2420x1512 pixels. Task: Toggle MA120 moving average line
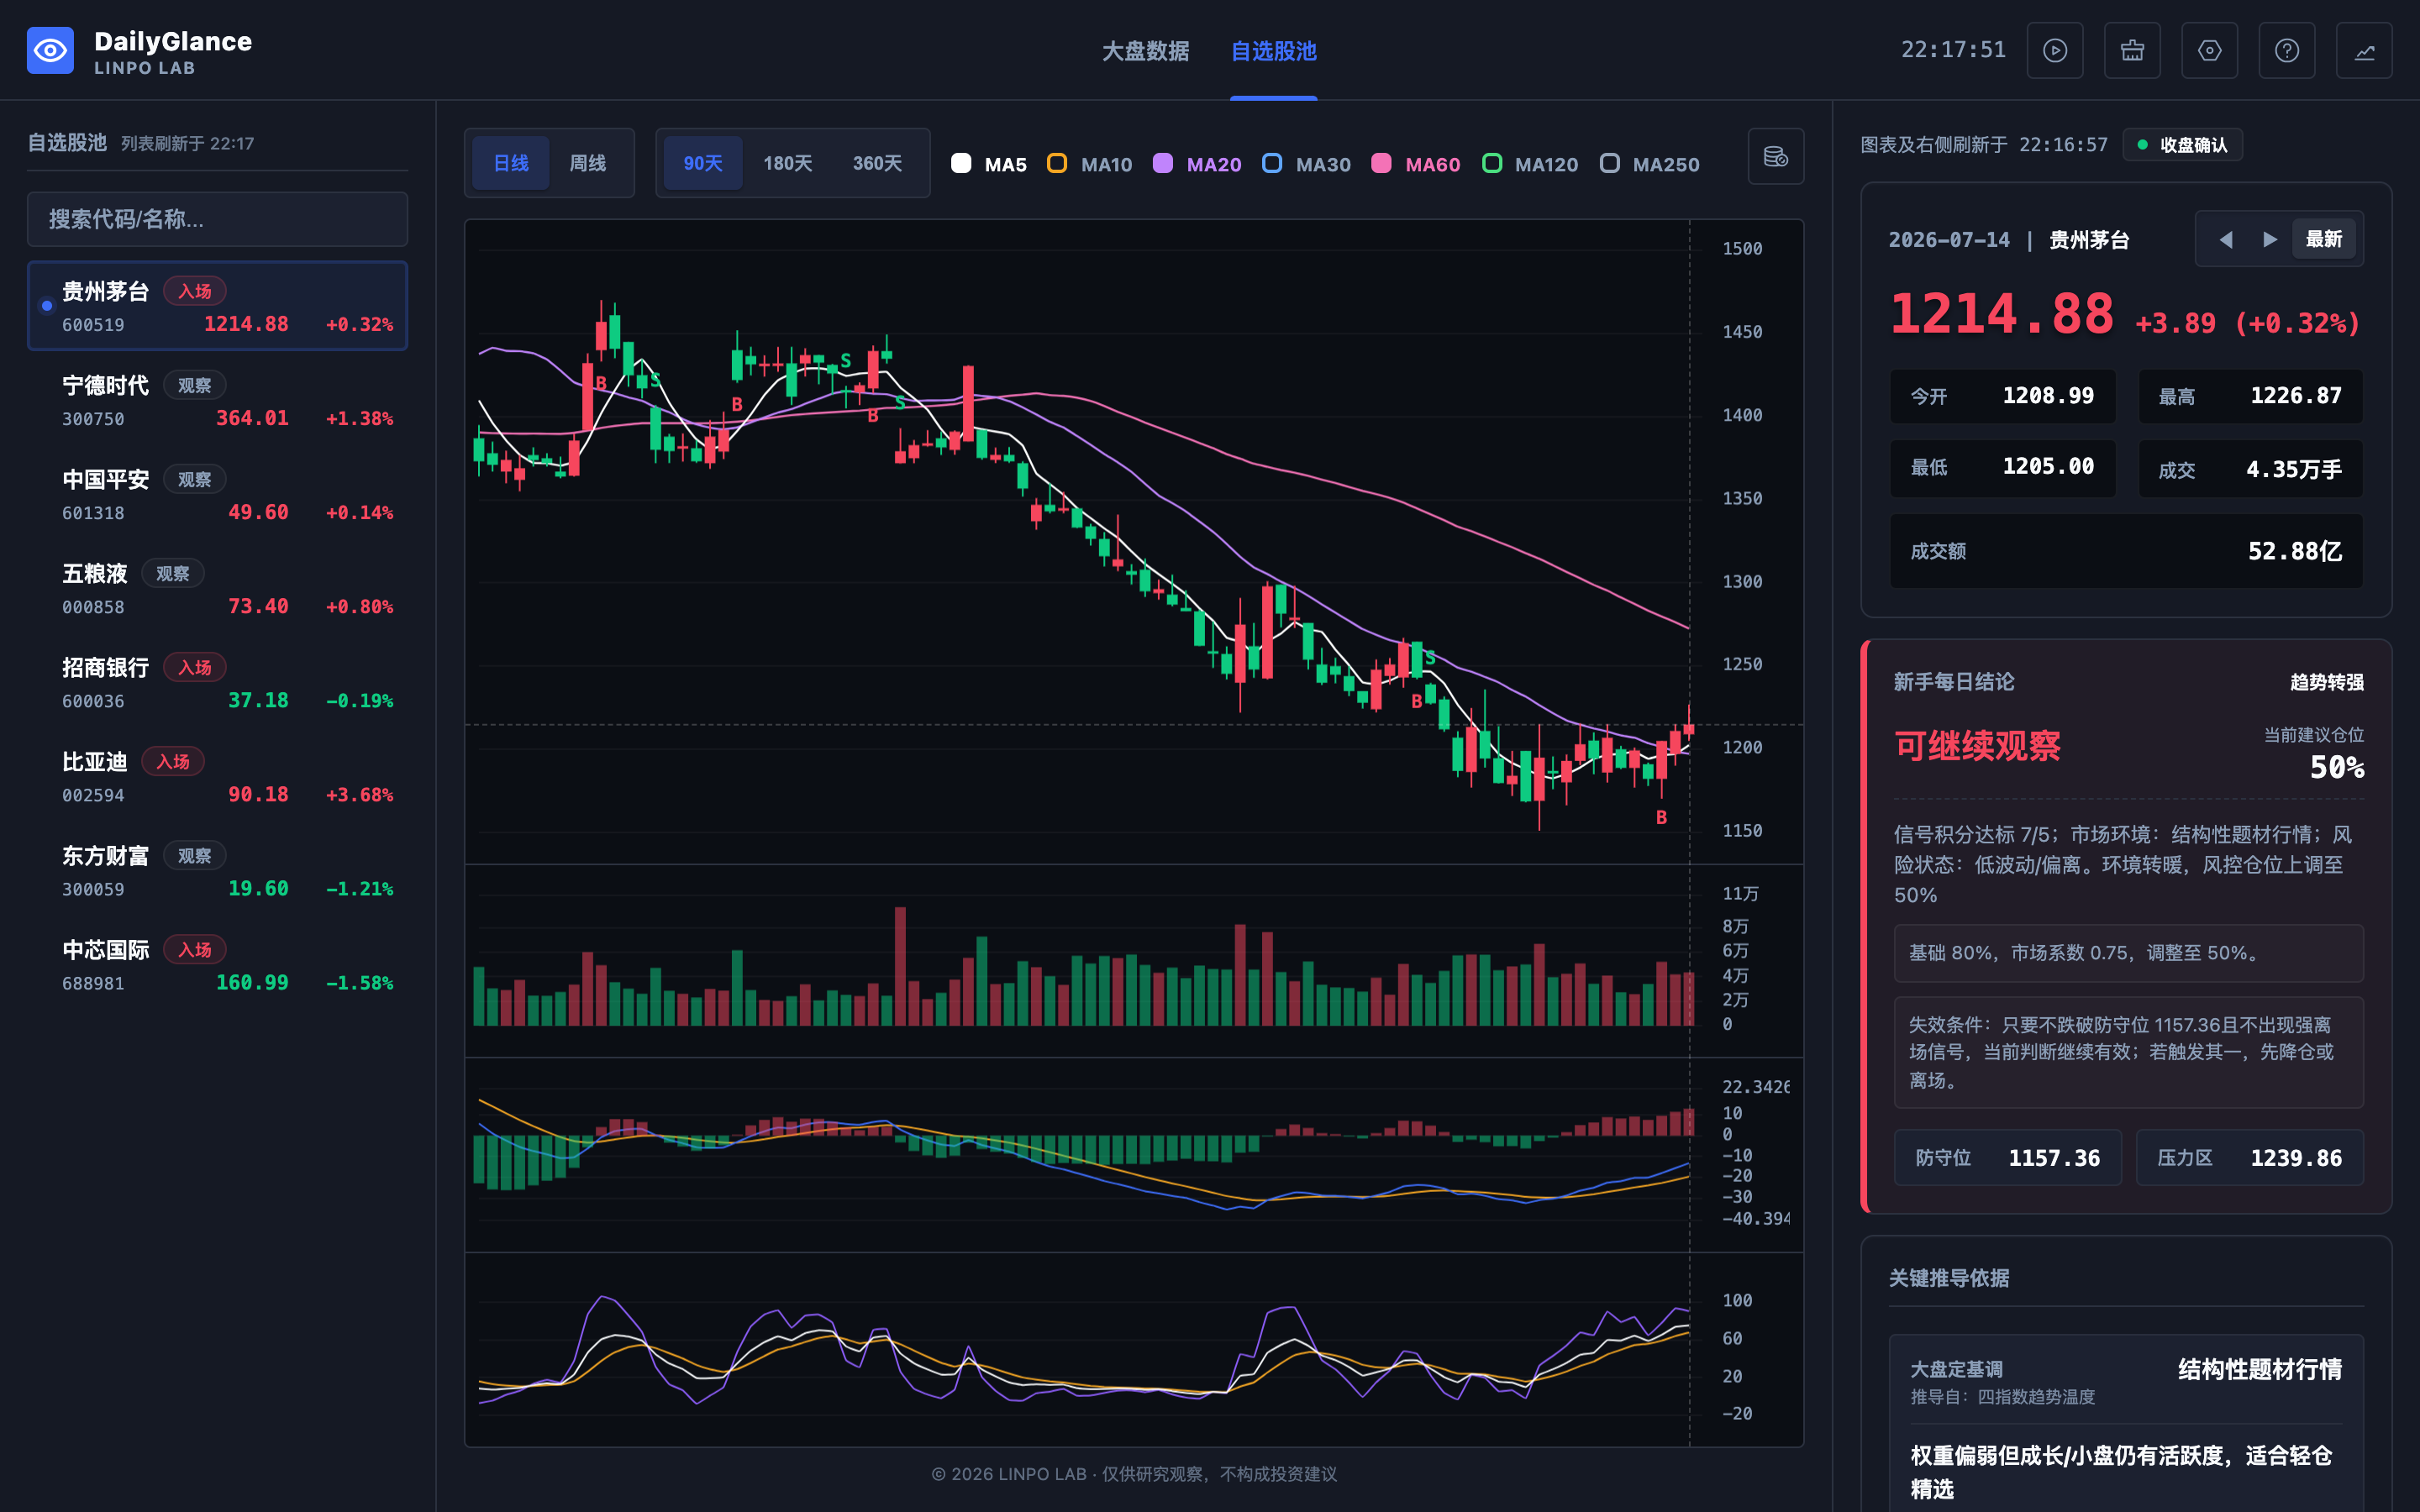click(1530, 164)
